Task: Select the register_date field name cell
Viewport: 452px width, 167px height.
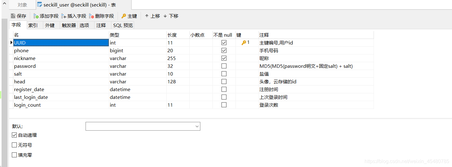Action: [61, 89]
